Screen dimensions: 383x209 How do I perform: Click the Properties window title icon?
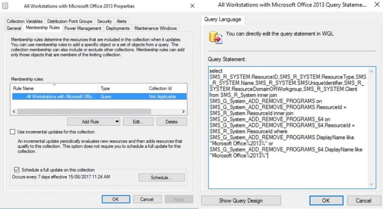[5, 6]
